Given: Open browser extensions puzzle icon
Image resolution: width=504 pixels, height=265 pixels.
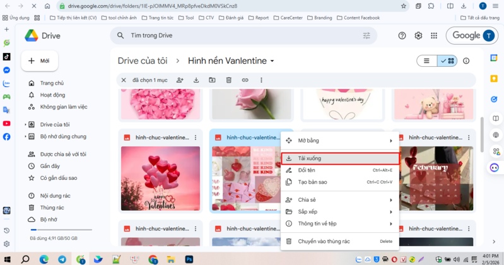Looking at the screenshot, I should click(431, 6).
